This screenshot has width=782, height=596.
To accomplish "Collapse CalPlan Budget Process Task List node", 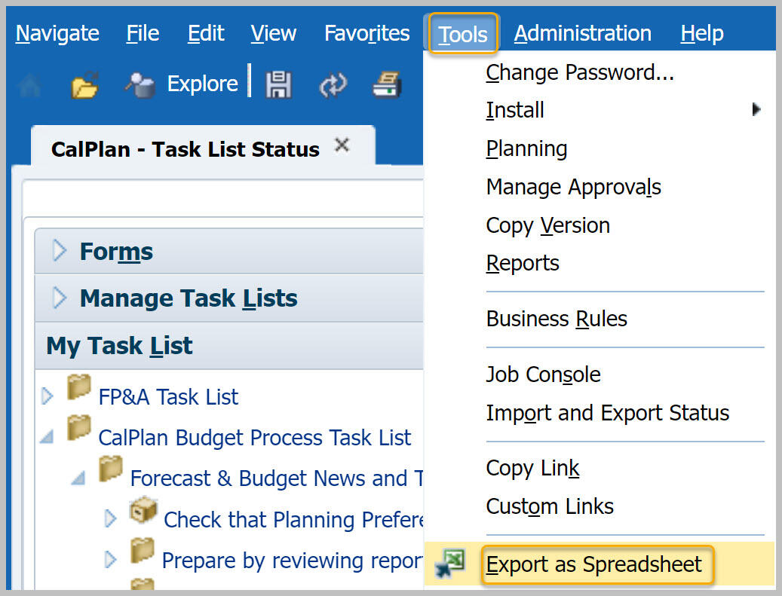I will pos(47,437).
